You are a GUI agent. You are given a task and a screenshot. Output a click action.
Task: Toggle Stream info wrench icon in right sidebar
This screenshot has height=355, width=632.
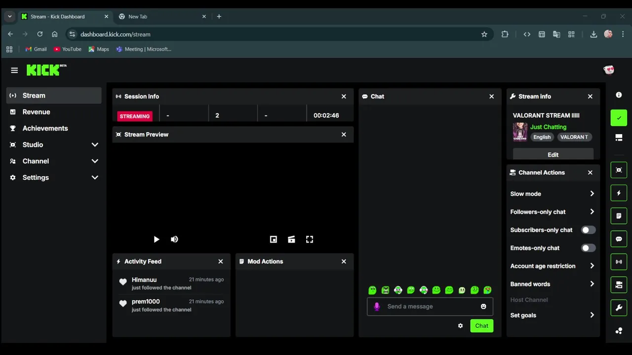(x=619, y=308)
